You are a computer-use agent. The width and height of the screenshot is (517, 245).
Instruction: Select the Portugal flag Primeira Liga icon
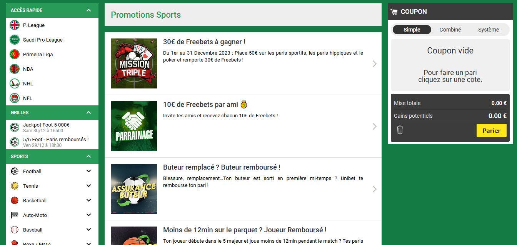15,54
